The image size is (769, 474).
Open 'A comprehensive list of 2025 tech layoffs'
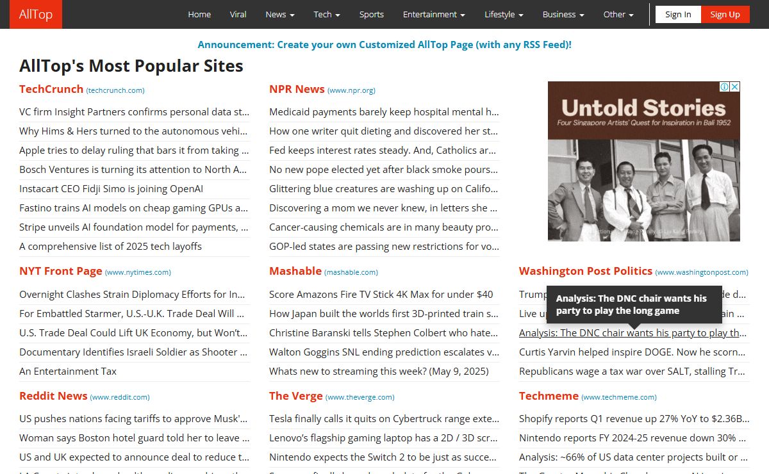[110, 247]
